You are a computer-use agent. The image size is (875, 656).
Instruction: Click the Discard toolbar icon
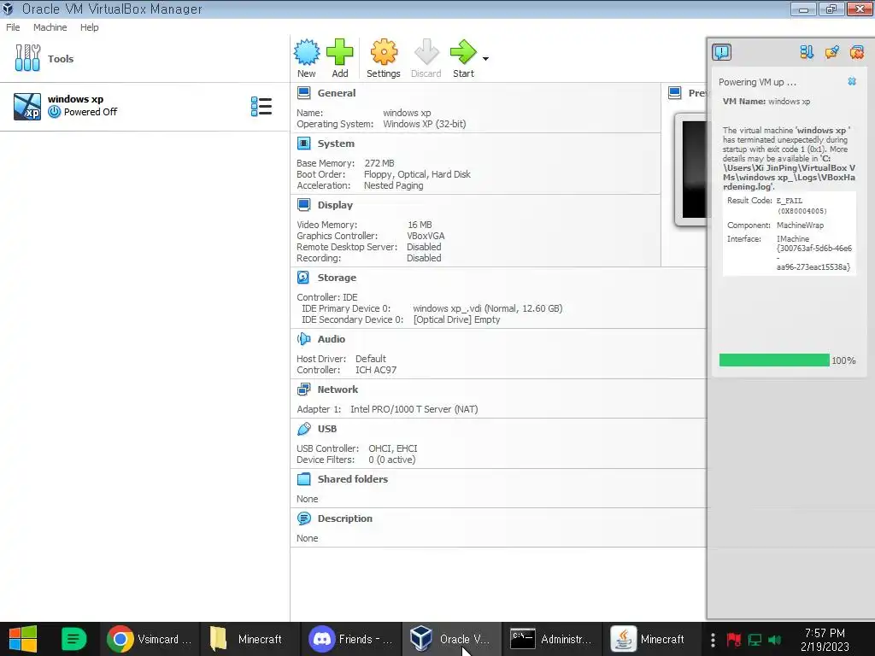(x=427, y=52)
